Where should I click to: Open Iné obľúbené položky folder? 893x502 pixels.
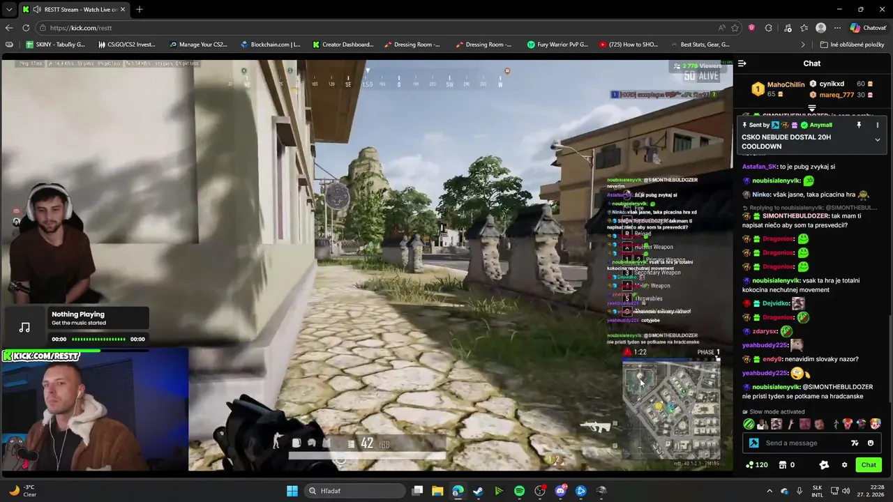tap(853, 45)
